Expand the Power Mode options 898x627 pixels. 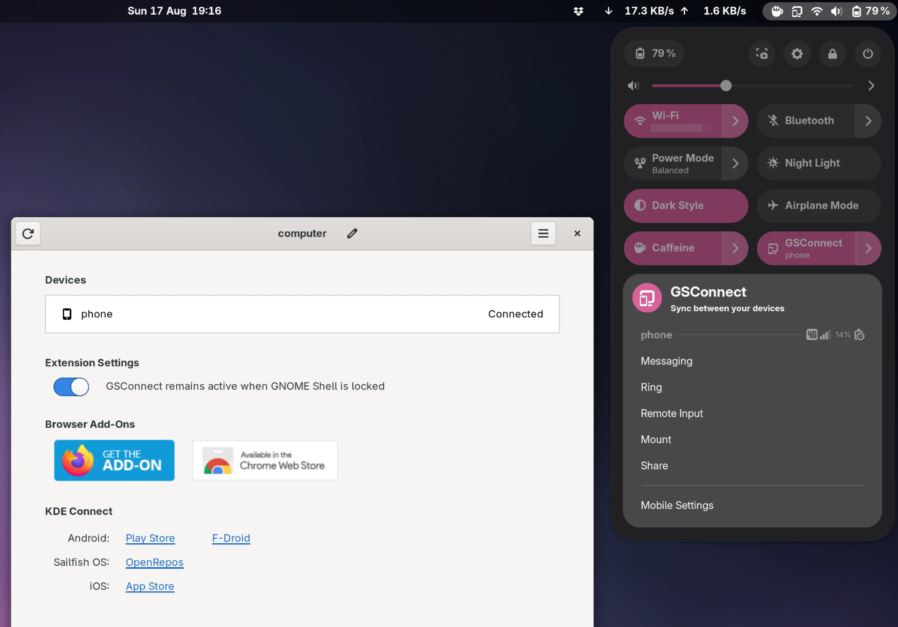[735, 163]
